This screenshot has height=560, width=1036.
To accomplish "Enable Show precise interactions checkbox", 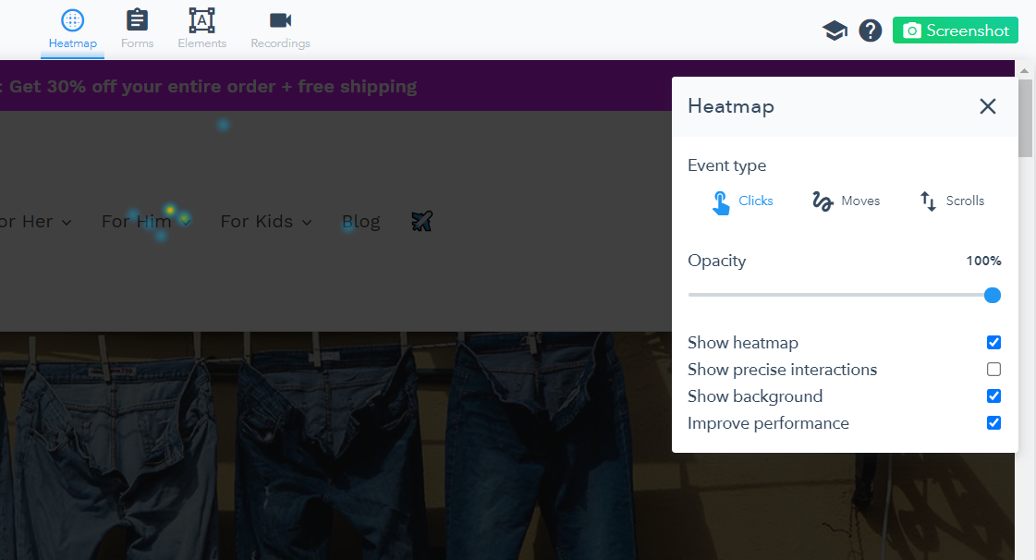I will tap(993, 369).
